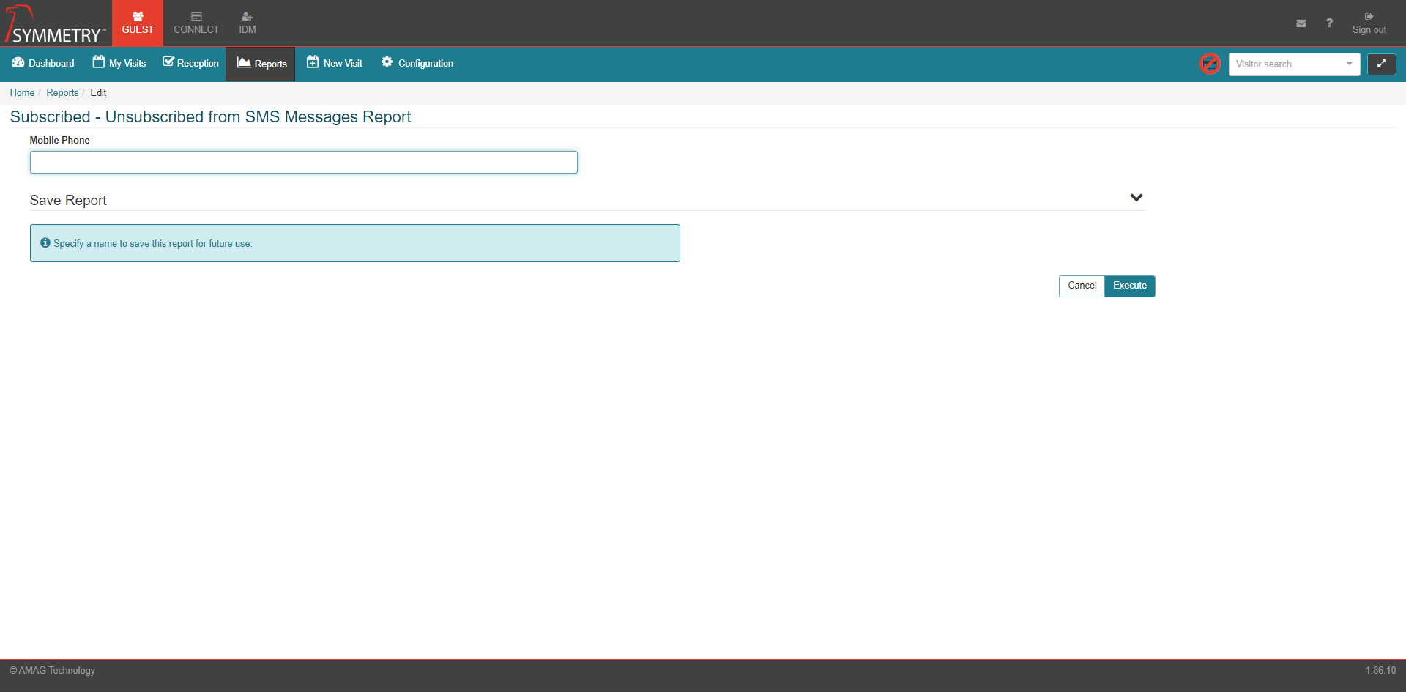1406x692 pixels.
Task: Navigate to Reports breadcrumb link
Action: pos(62,93)
